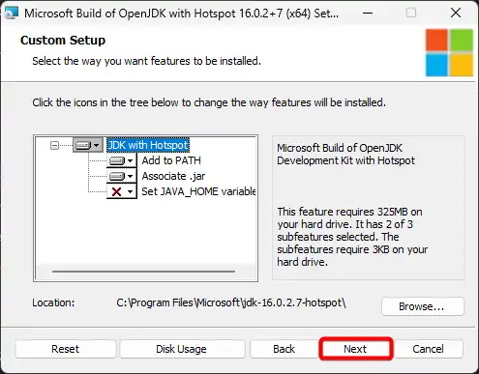479x374 pixels.
Task: Click the Next button
Action: coord(356,349)
